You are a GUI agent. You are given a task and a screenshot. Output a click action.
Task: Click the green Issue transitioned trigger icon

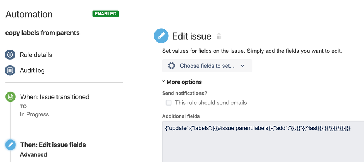11,97
